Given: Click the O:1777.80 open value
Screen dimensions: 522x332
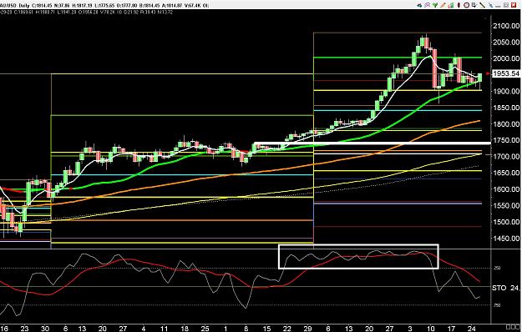Looking at the screenshot, I should pyautogui.click(x=127, y=6).
